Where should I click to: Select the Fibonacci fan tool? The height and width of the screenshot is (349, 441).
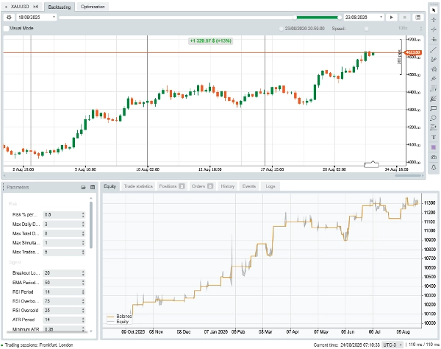434,99
